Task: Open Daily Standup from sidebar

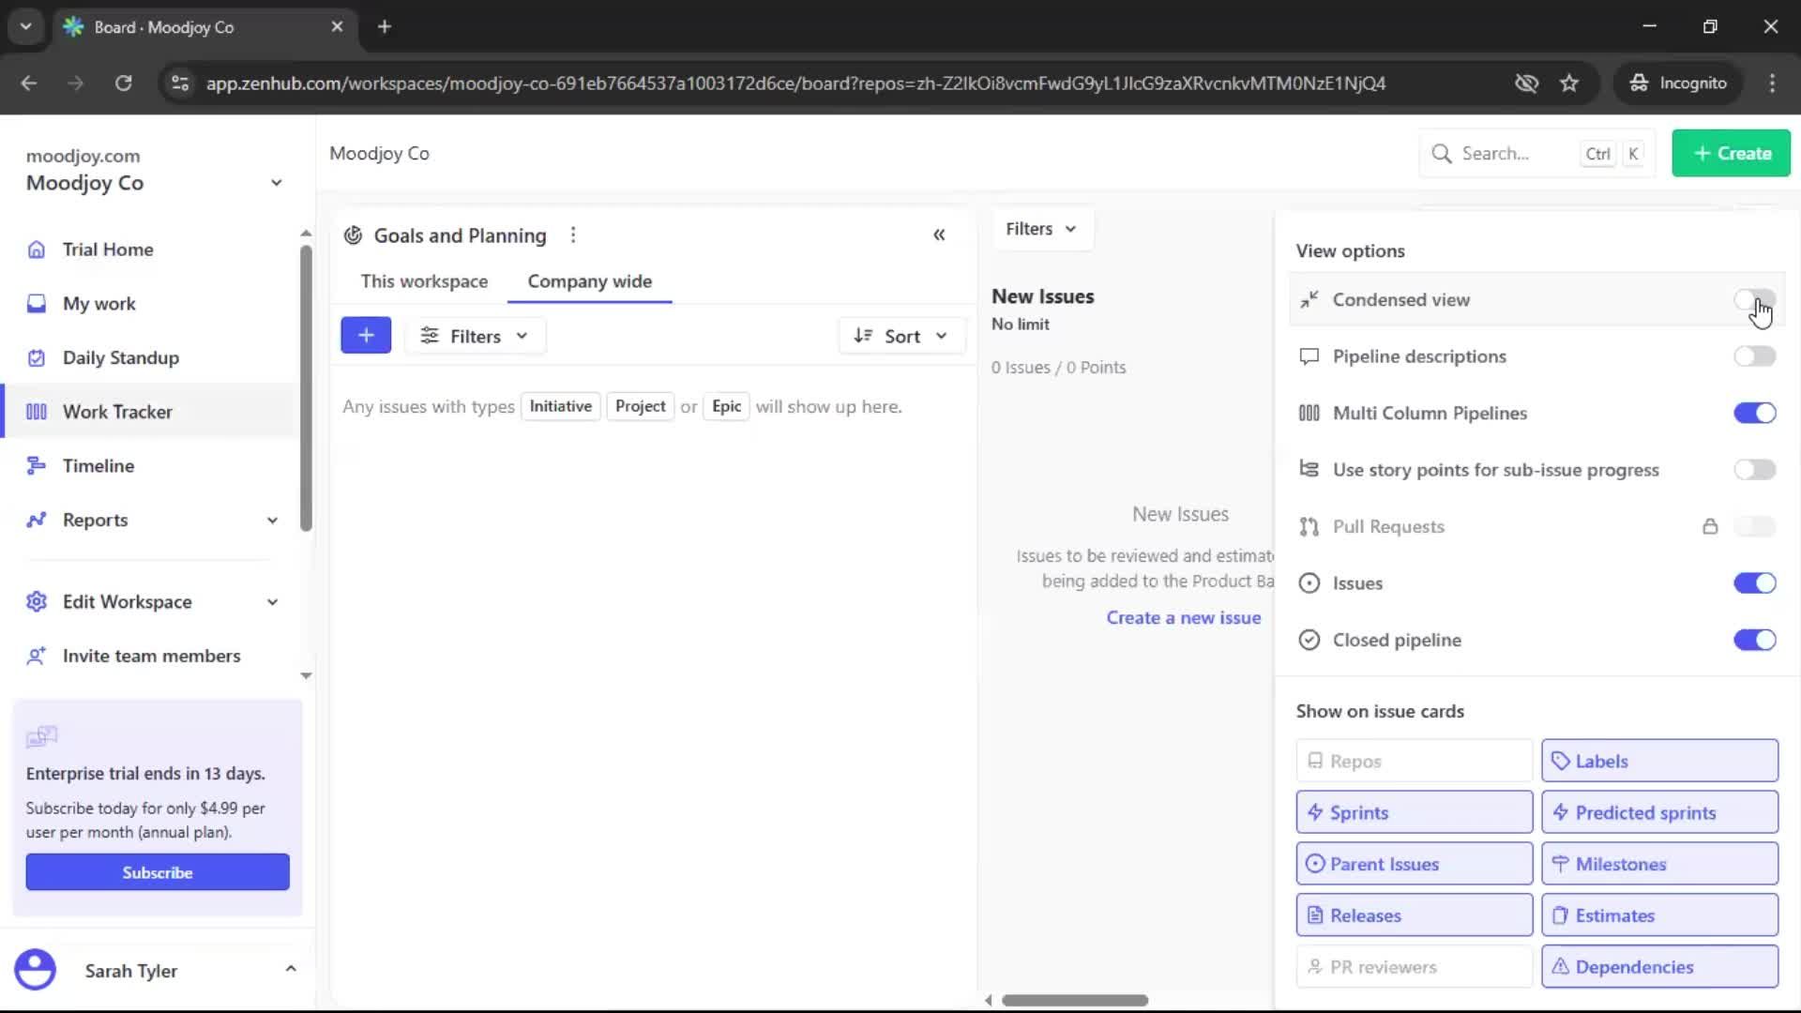Action: coord(120,357)
